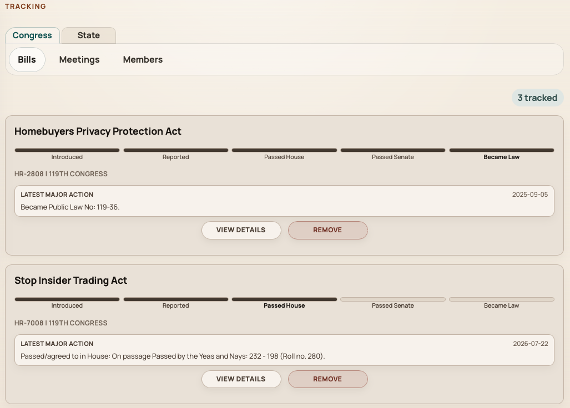
Task: Click the HR-2808 119th Congress label
Action: point(60,174)
